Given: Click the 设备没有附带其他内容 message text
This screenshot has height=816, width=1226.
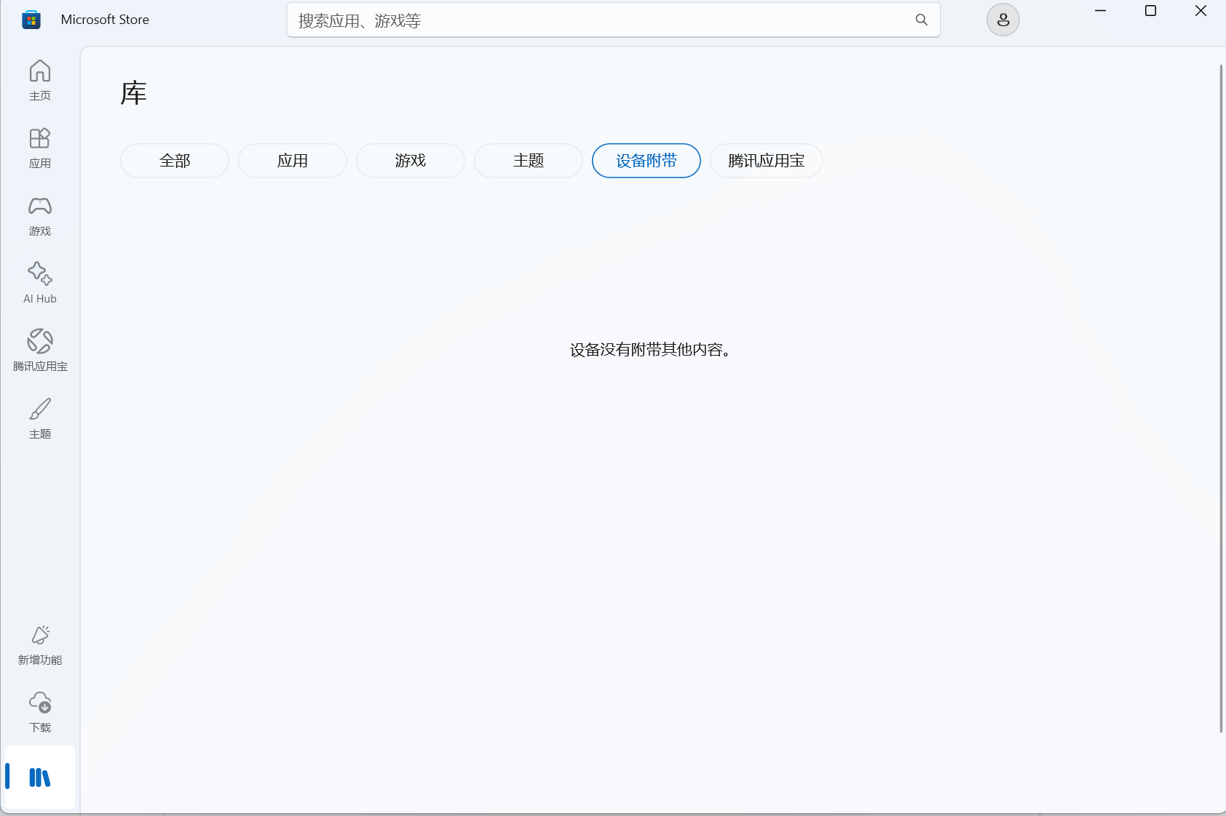Looking at the screenshot, I should point(651,350).
